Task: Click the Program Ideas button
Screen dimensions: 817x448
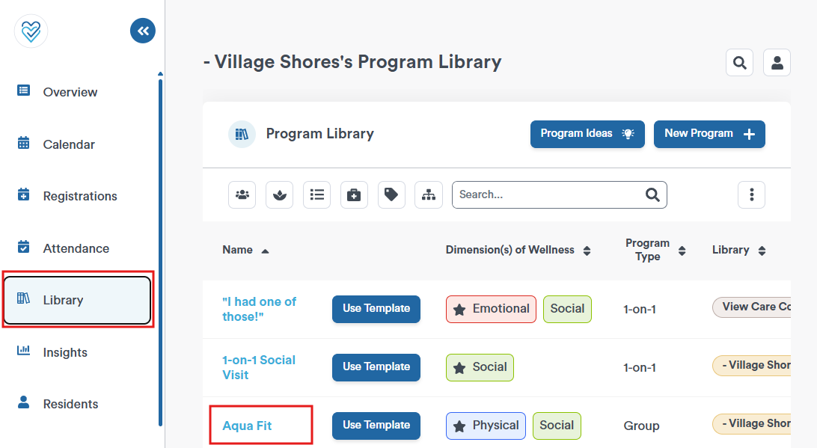Action: point(587,134)
